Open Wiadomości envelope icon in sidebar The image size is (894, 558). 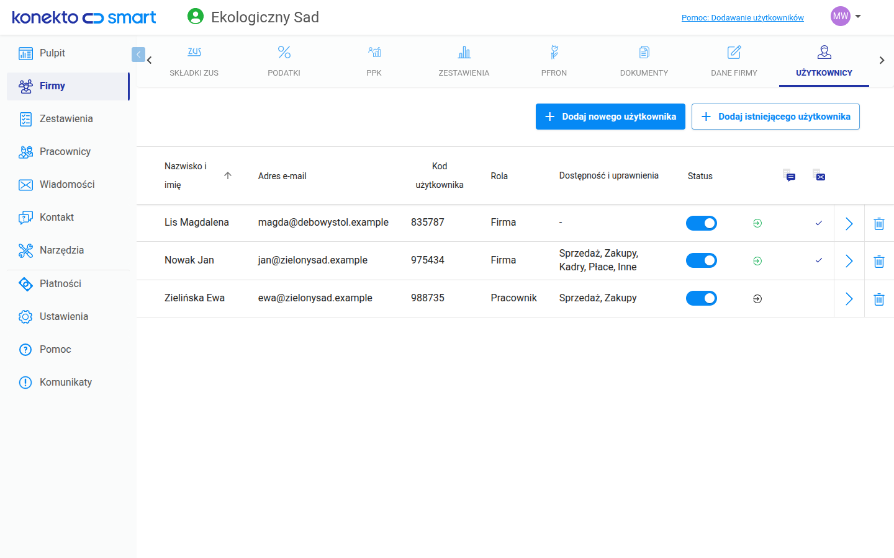[x=25, y=185]
